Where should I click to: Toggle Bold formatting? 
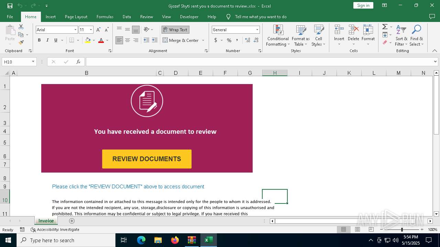pos(39,40)
